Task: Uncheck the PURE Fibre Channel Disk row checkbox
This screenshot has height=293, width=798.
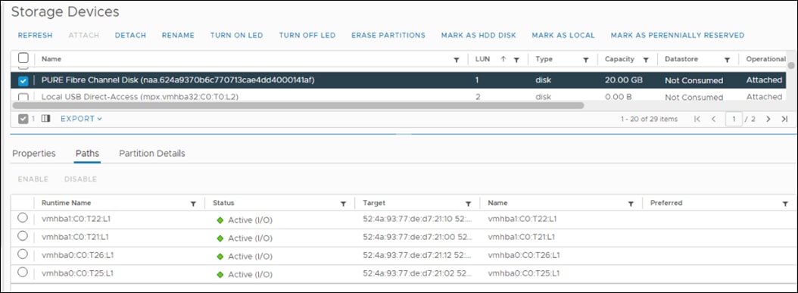Action: point(23,81)
